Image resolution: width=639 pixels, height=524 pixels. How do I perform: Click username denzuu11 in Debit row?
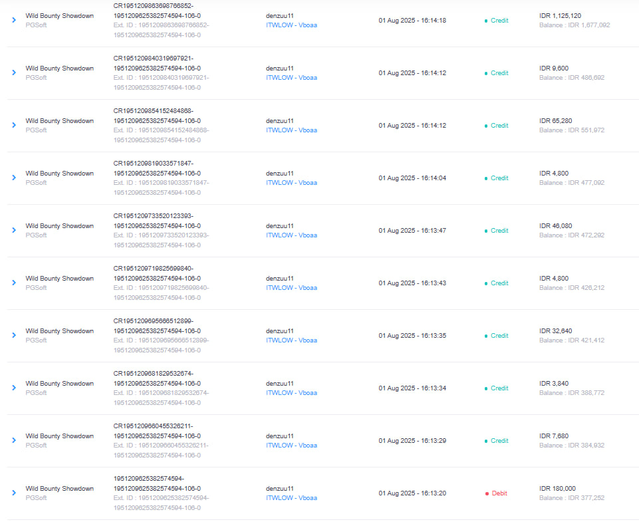279,489
